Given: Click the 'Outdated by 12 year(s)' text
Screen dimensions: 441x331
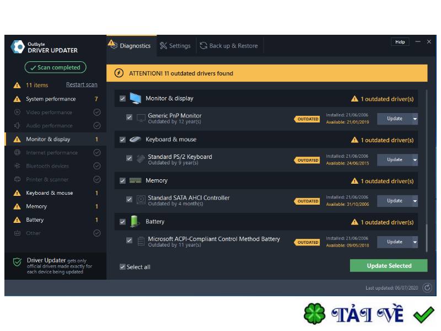Looking at the screenshot, I should click(x=174, y=122).
